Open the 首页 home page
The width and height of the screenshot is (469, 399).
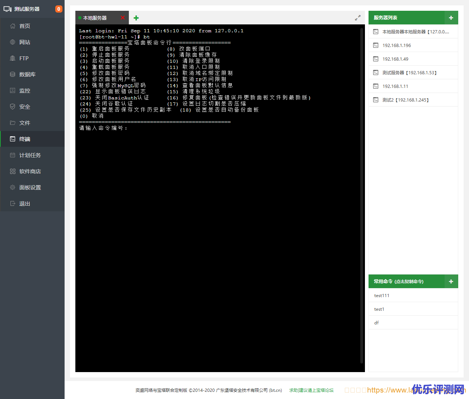click(x=25, y=26)
